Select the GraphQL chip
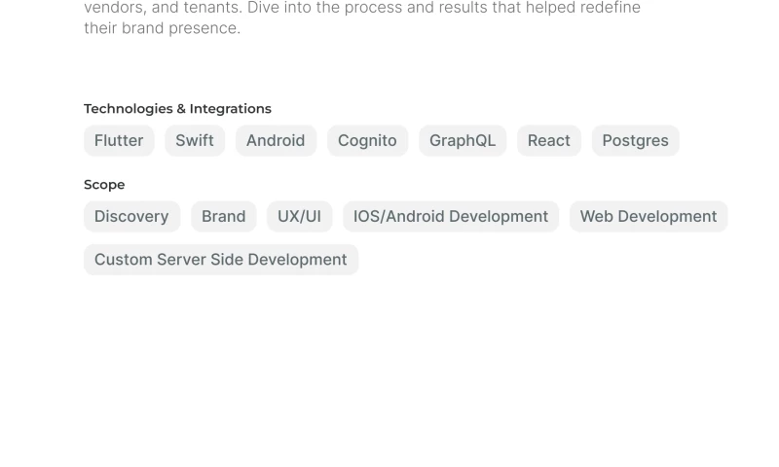Image resolution: width=779 pixels, height=467 pixels. pos(463,140)
